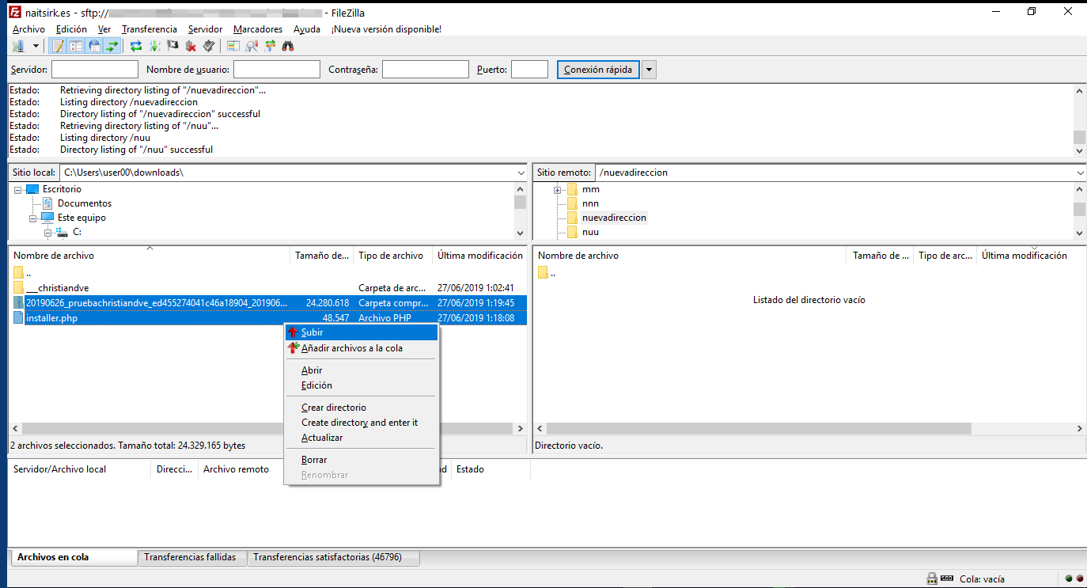Open the Ver menu
This screenshot has height=588, width=1087.
click(x=104, y=29)
